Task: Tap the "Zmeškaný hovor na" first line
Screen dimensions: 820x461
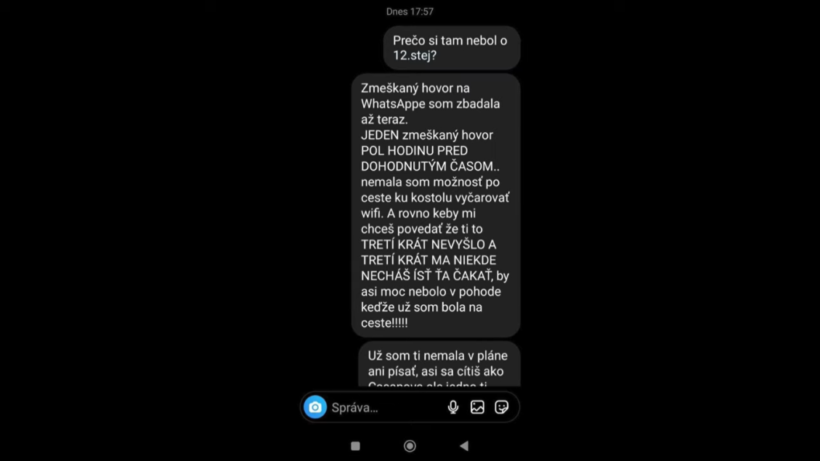Action: pyautogui.click(x=415, y=89)
